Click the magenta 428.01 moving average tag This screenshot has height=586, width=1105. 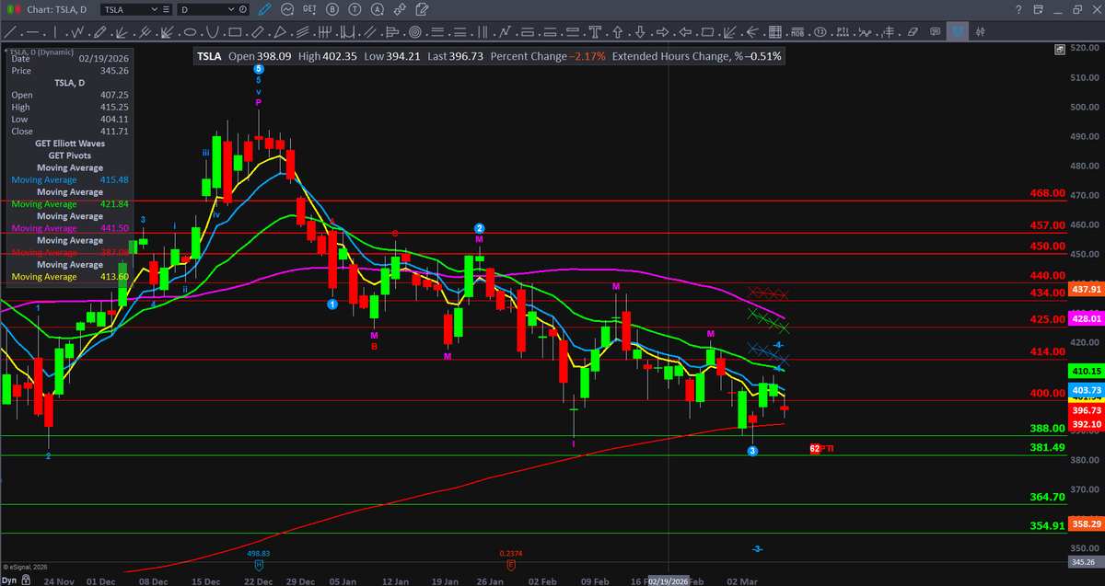click(x=1086, y=320)
